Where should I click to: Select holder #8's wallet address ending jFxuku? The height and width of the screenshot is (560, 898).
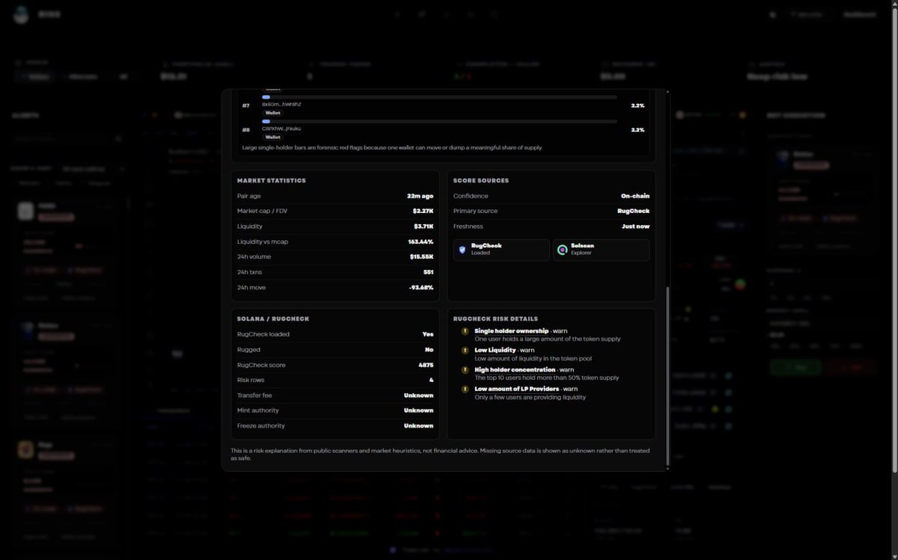pos(281,129)
